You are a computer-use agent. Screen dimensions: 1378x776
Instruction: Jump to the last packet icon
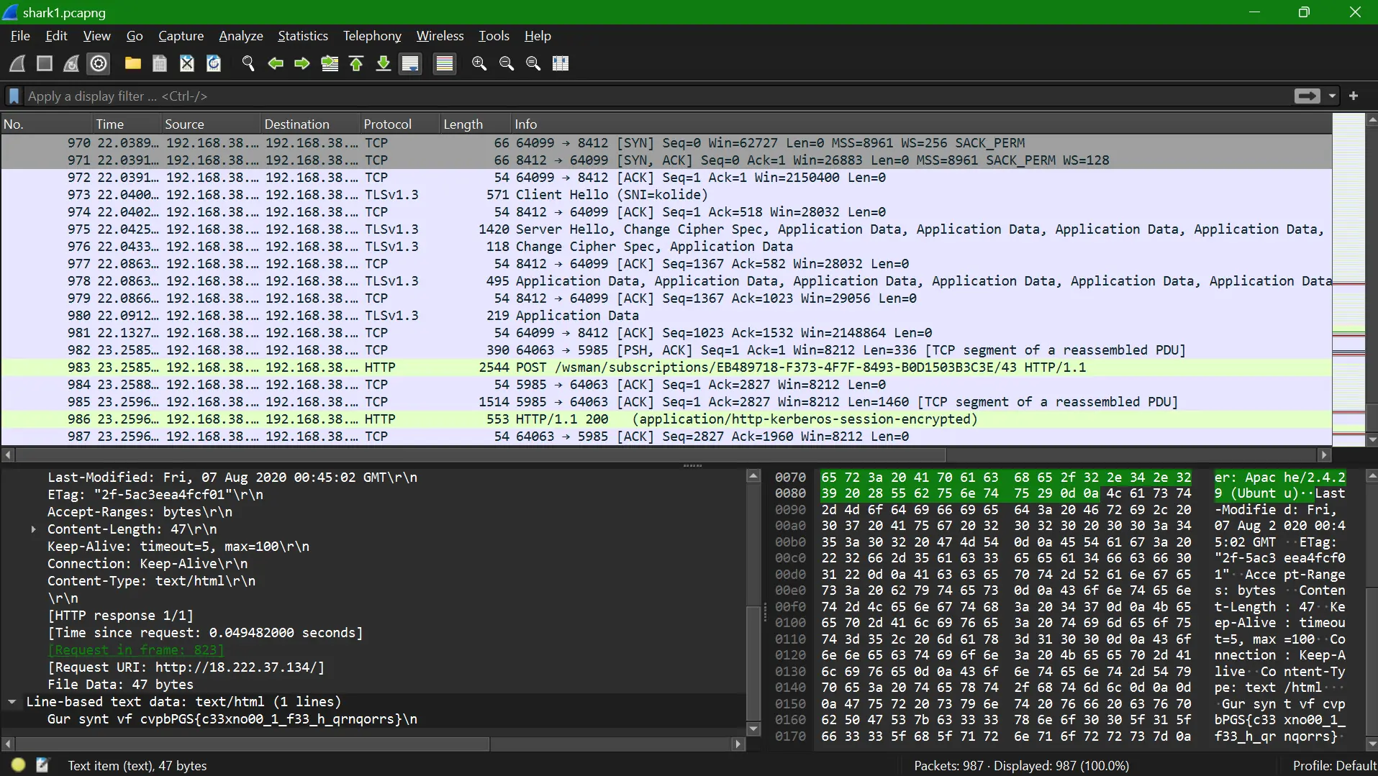(x=384, y=63)
